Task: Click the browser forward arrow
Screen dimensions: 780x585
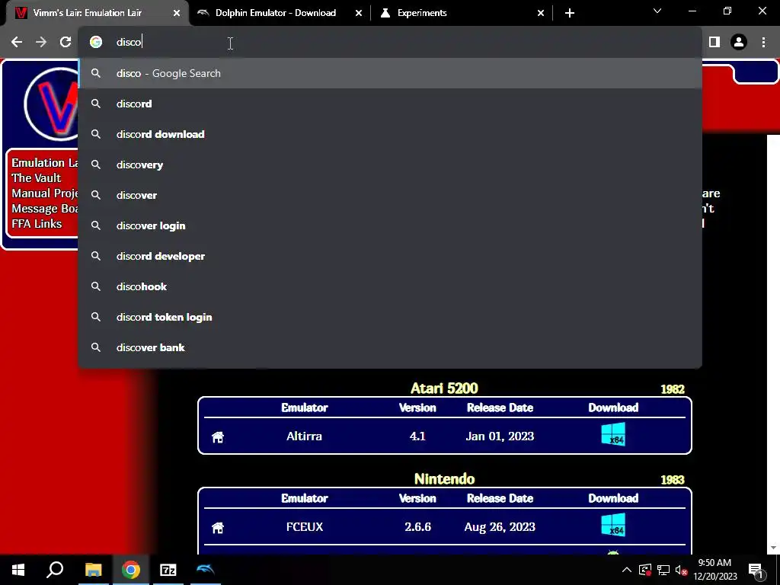Action: (x=41, y=43)
